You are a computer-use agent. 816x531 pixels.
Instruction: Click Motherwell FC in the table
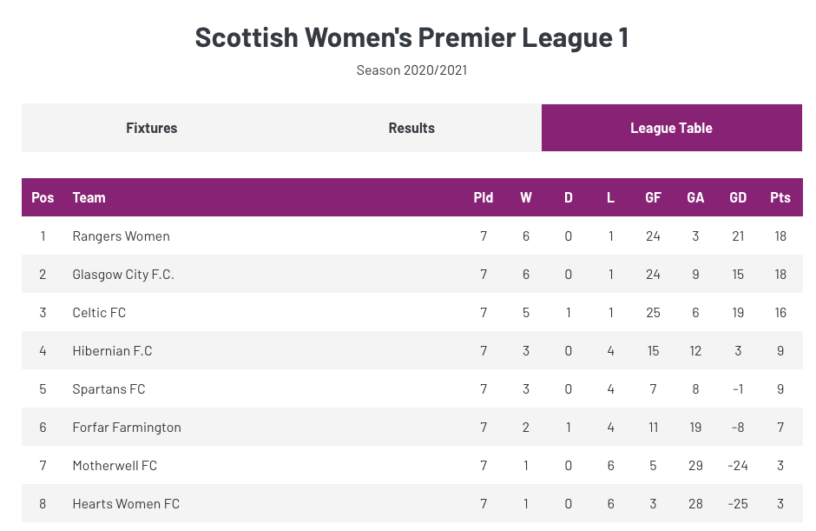[115, 465]
